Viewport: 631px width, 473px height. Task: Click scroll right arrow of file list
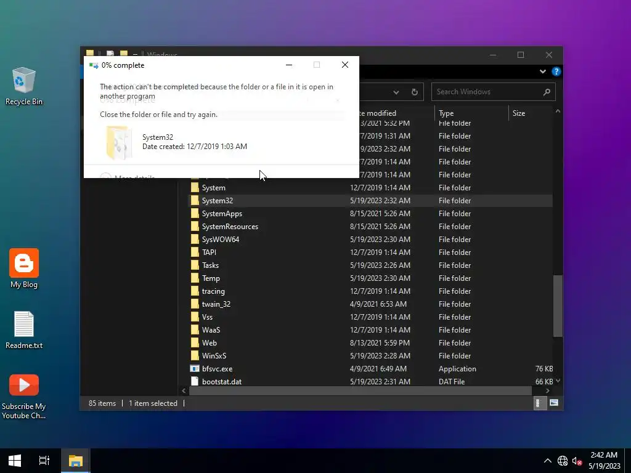tap(548, 390)
